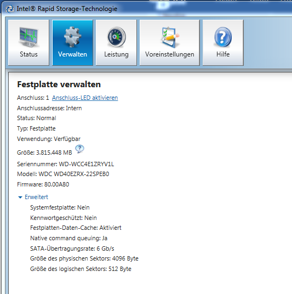The image size is (292, 294).
Task: Click the Status monitor icon
Action: pos(28,37)
